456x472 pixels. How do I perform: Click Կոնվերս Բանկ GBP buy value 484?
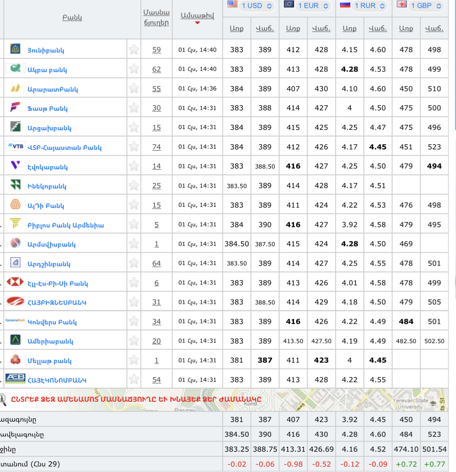click(406, 321)
